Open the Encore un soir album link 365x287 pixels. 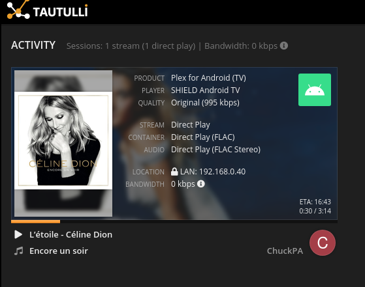click(59, 251)
